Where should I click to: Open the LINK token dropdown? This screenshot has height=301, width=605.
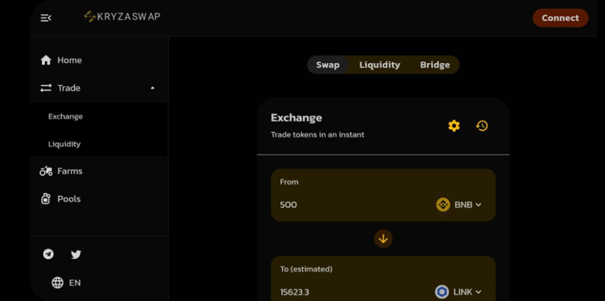[458, 292]
